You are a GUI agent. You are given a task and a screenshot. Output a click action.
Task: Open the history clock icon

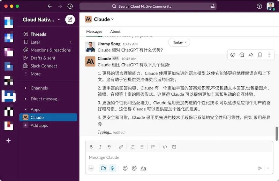(x=70, y=6)
